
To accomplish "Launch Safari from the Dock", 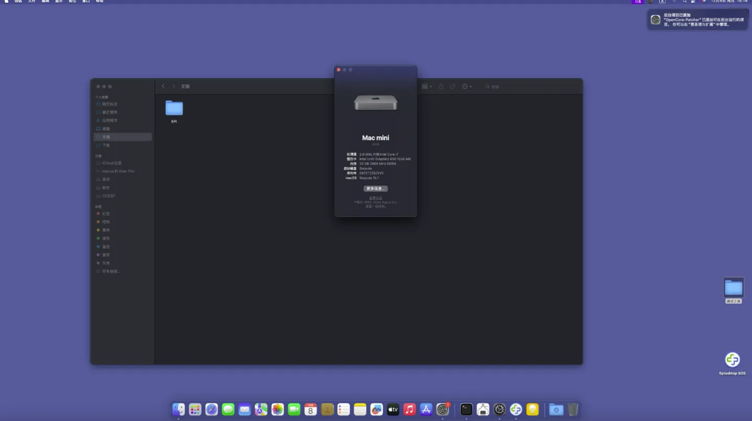I will click(211, 410).
